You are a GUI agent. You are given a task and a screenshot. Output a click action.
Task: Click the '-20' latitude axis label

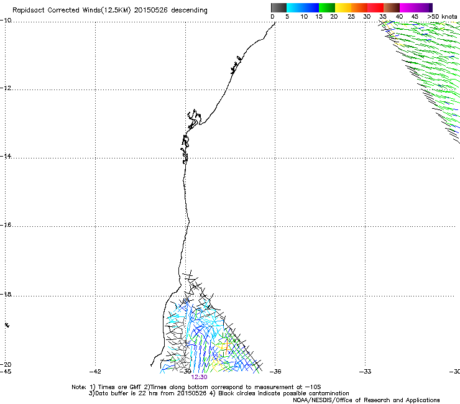6,364
